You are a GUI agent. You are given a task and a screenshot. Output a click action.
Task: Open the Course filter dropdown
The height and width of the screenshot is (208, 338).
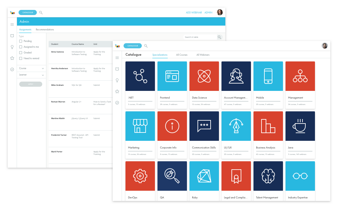pos(31,68)
